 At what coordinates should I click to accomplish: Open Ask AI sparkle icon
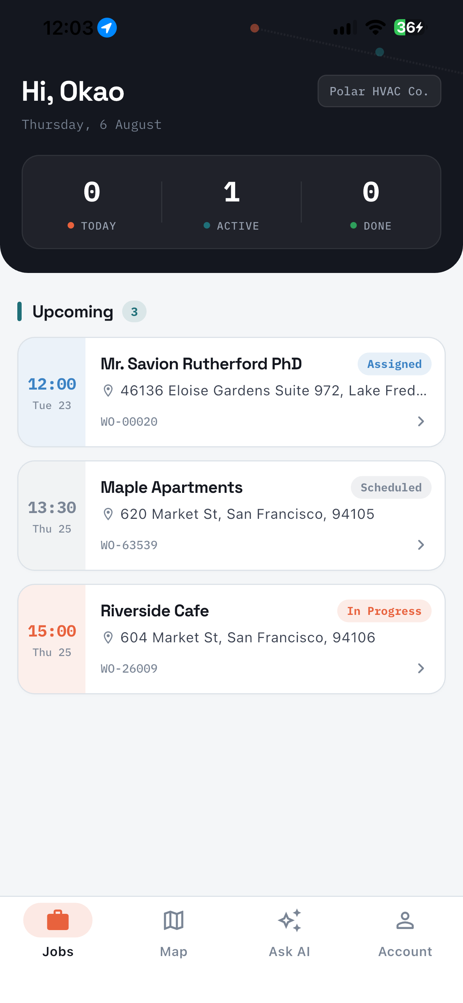(290, 920)
